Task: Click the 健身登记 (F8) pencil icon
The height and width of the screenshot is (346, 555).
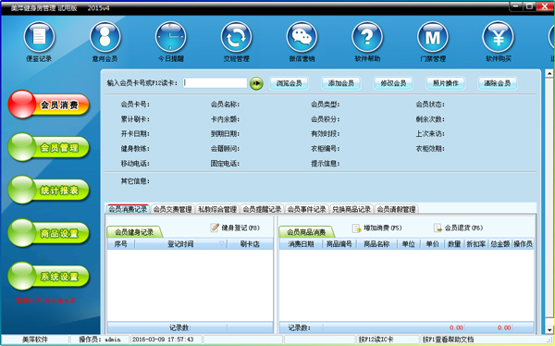Action: pos(215,228)
